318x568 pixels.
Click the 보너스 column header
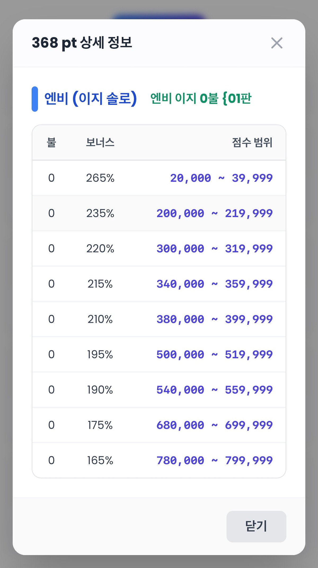click(x=100, y=142)
